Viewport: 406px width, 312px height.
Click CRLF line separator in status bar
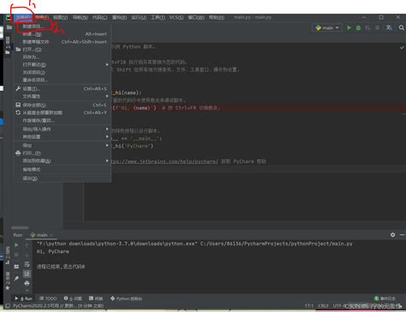click(x=323, y=306)
